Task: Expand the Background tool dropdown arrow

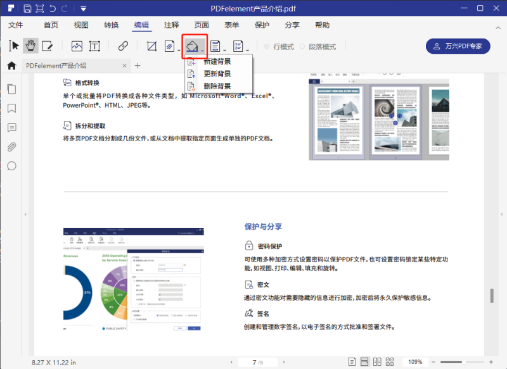Action: point(203,50)
